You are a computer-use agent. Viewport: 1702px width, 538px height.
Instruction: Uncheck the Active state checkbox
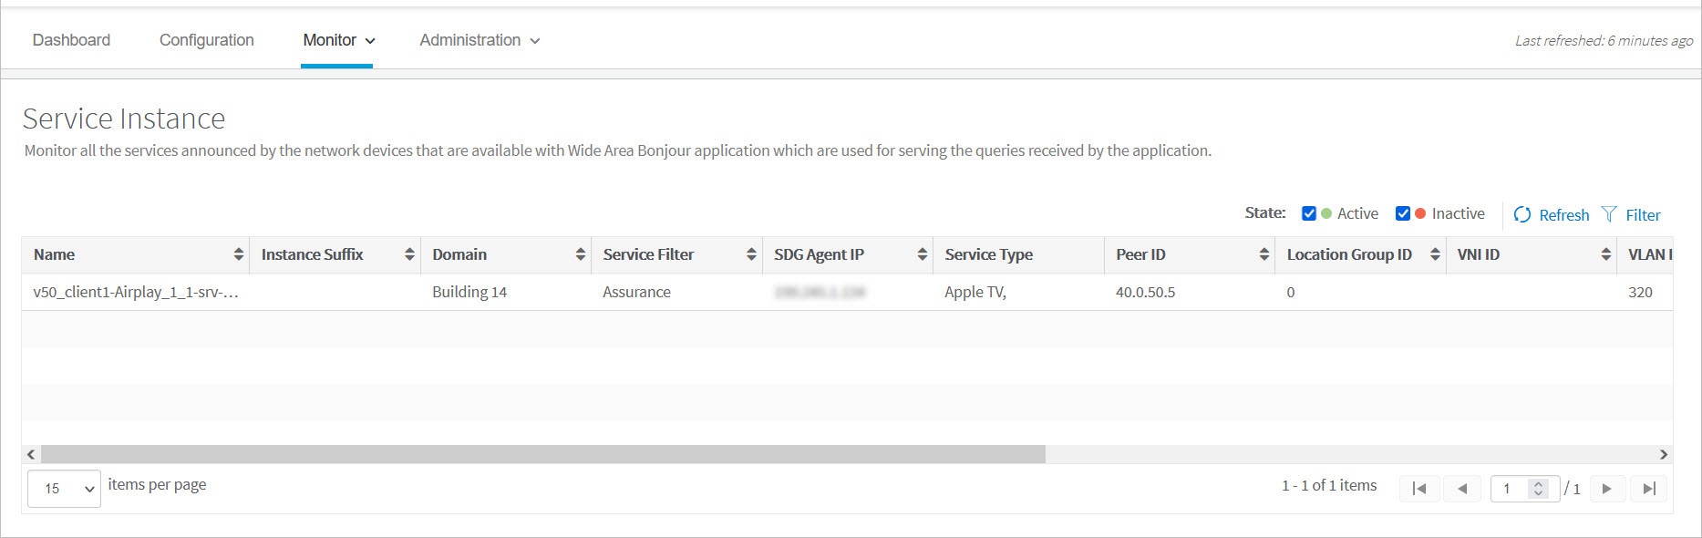tap(1309, 213)
